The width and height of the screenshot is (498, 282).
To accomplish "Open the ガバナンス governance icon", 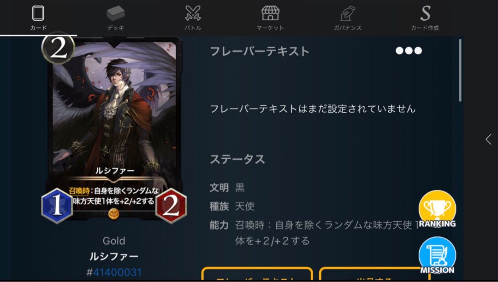I will pos(348,14).
